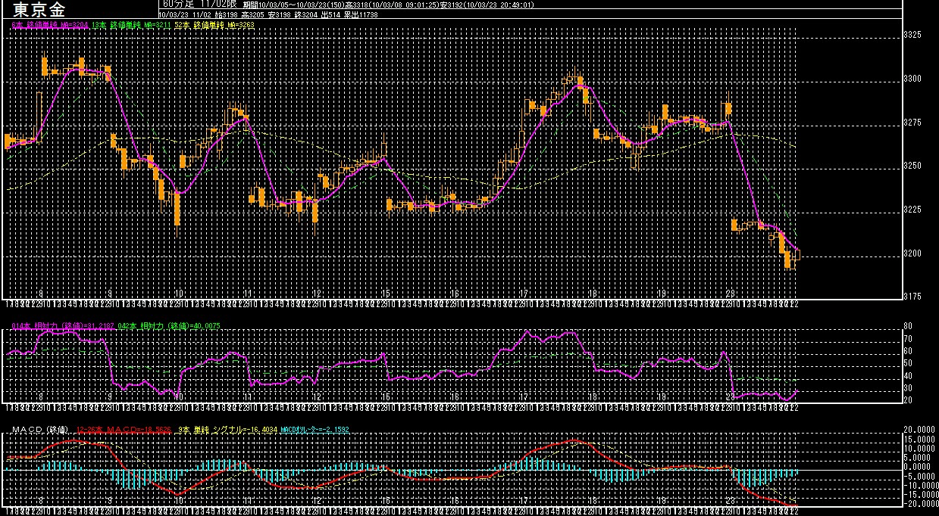
Task: Click the 6本 MA=3204 magenta legend
Action: point(50,25)
